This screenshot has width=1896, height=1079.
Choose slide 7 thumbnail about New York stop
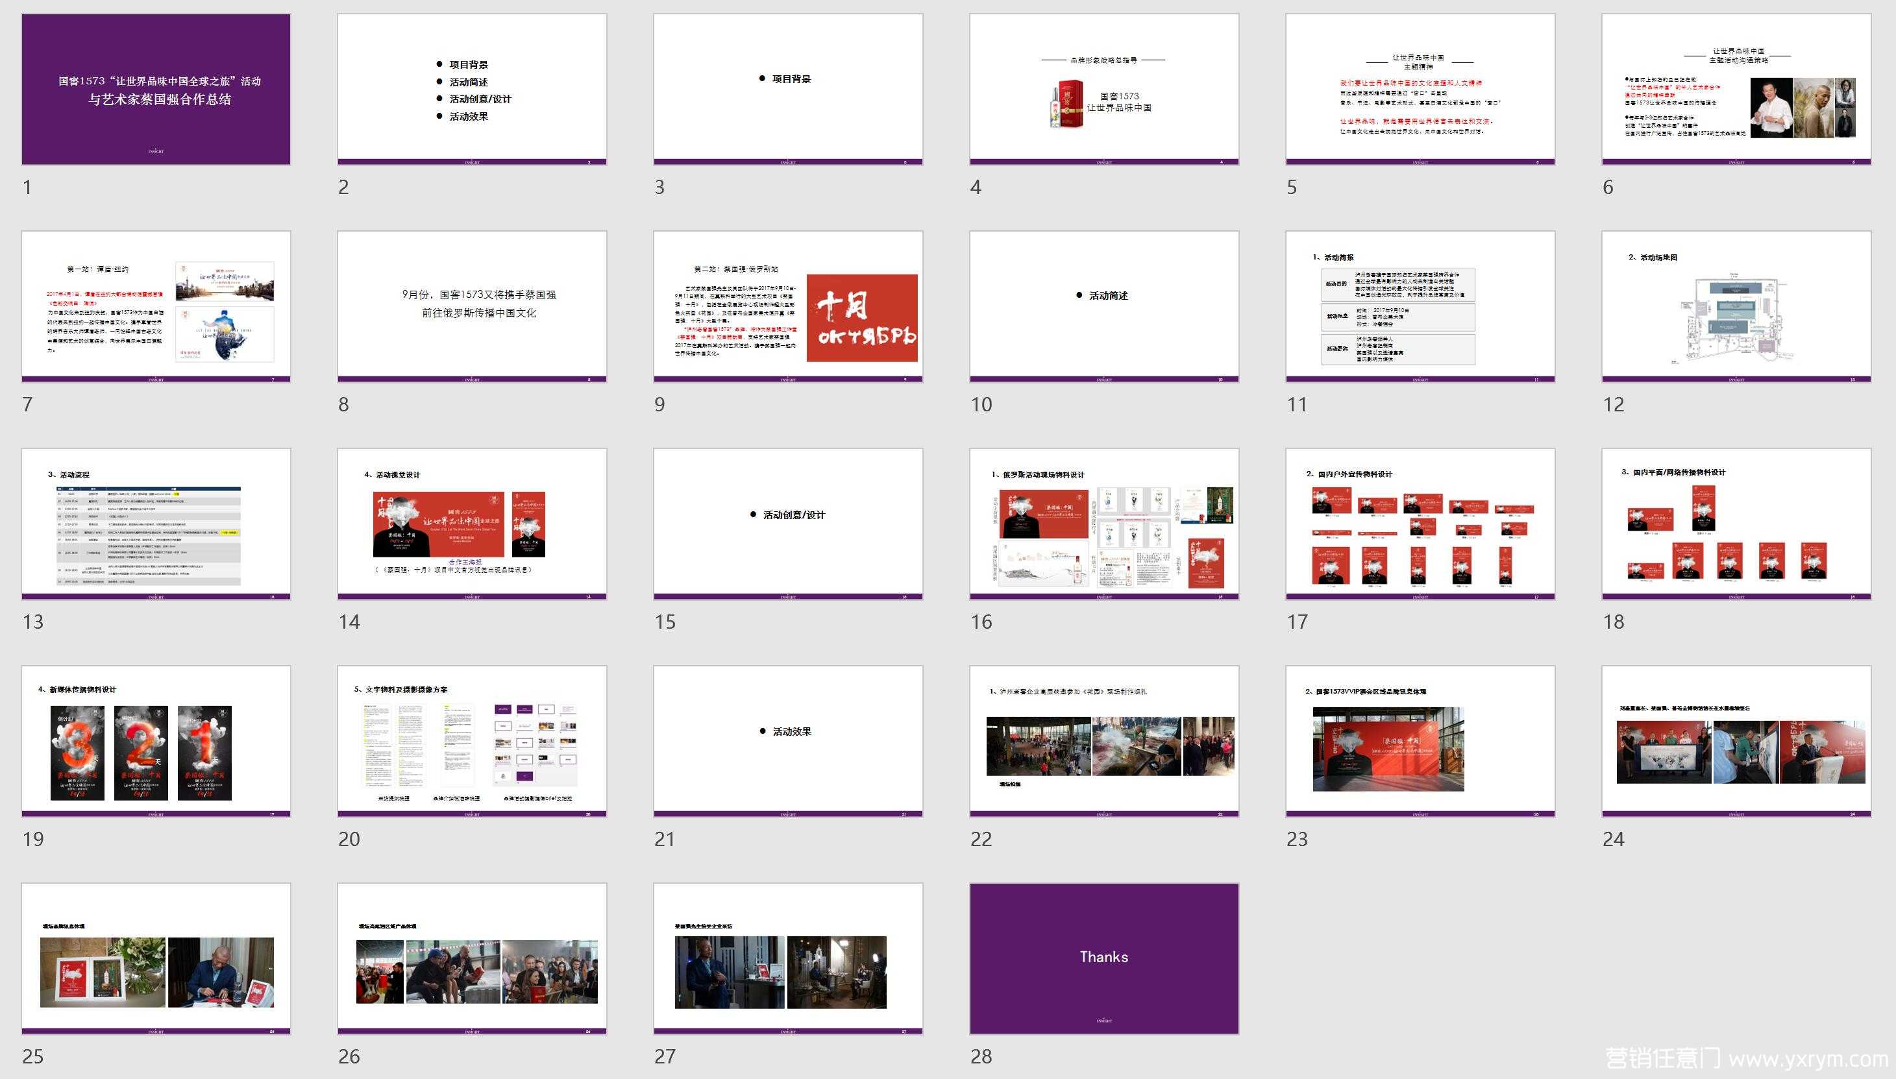(x=156, y=306)
